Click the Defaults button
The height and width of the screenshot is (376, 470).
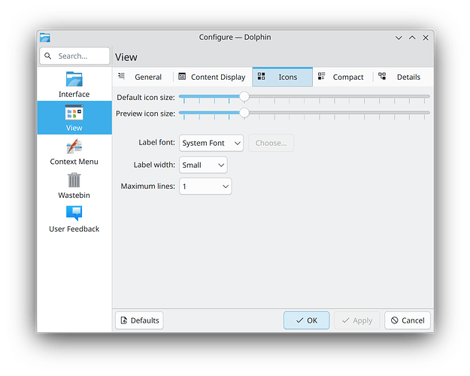coord(139,320)
